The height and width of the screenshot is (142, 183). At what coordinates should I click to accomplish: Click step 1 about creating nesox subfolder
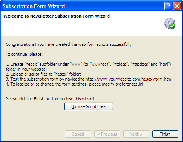(88, 64)
